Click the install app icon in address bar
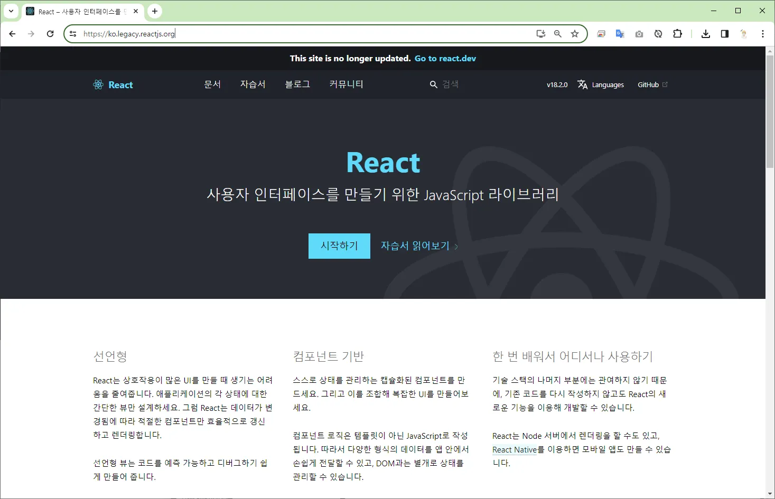 coord(541,34)
